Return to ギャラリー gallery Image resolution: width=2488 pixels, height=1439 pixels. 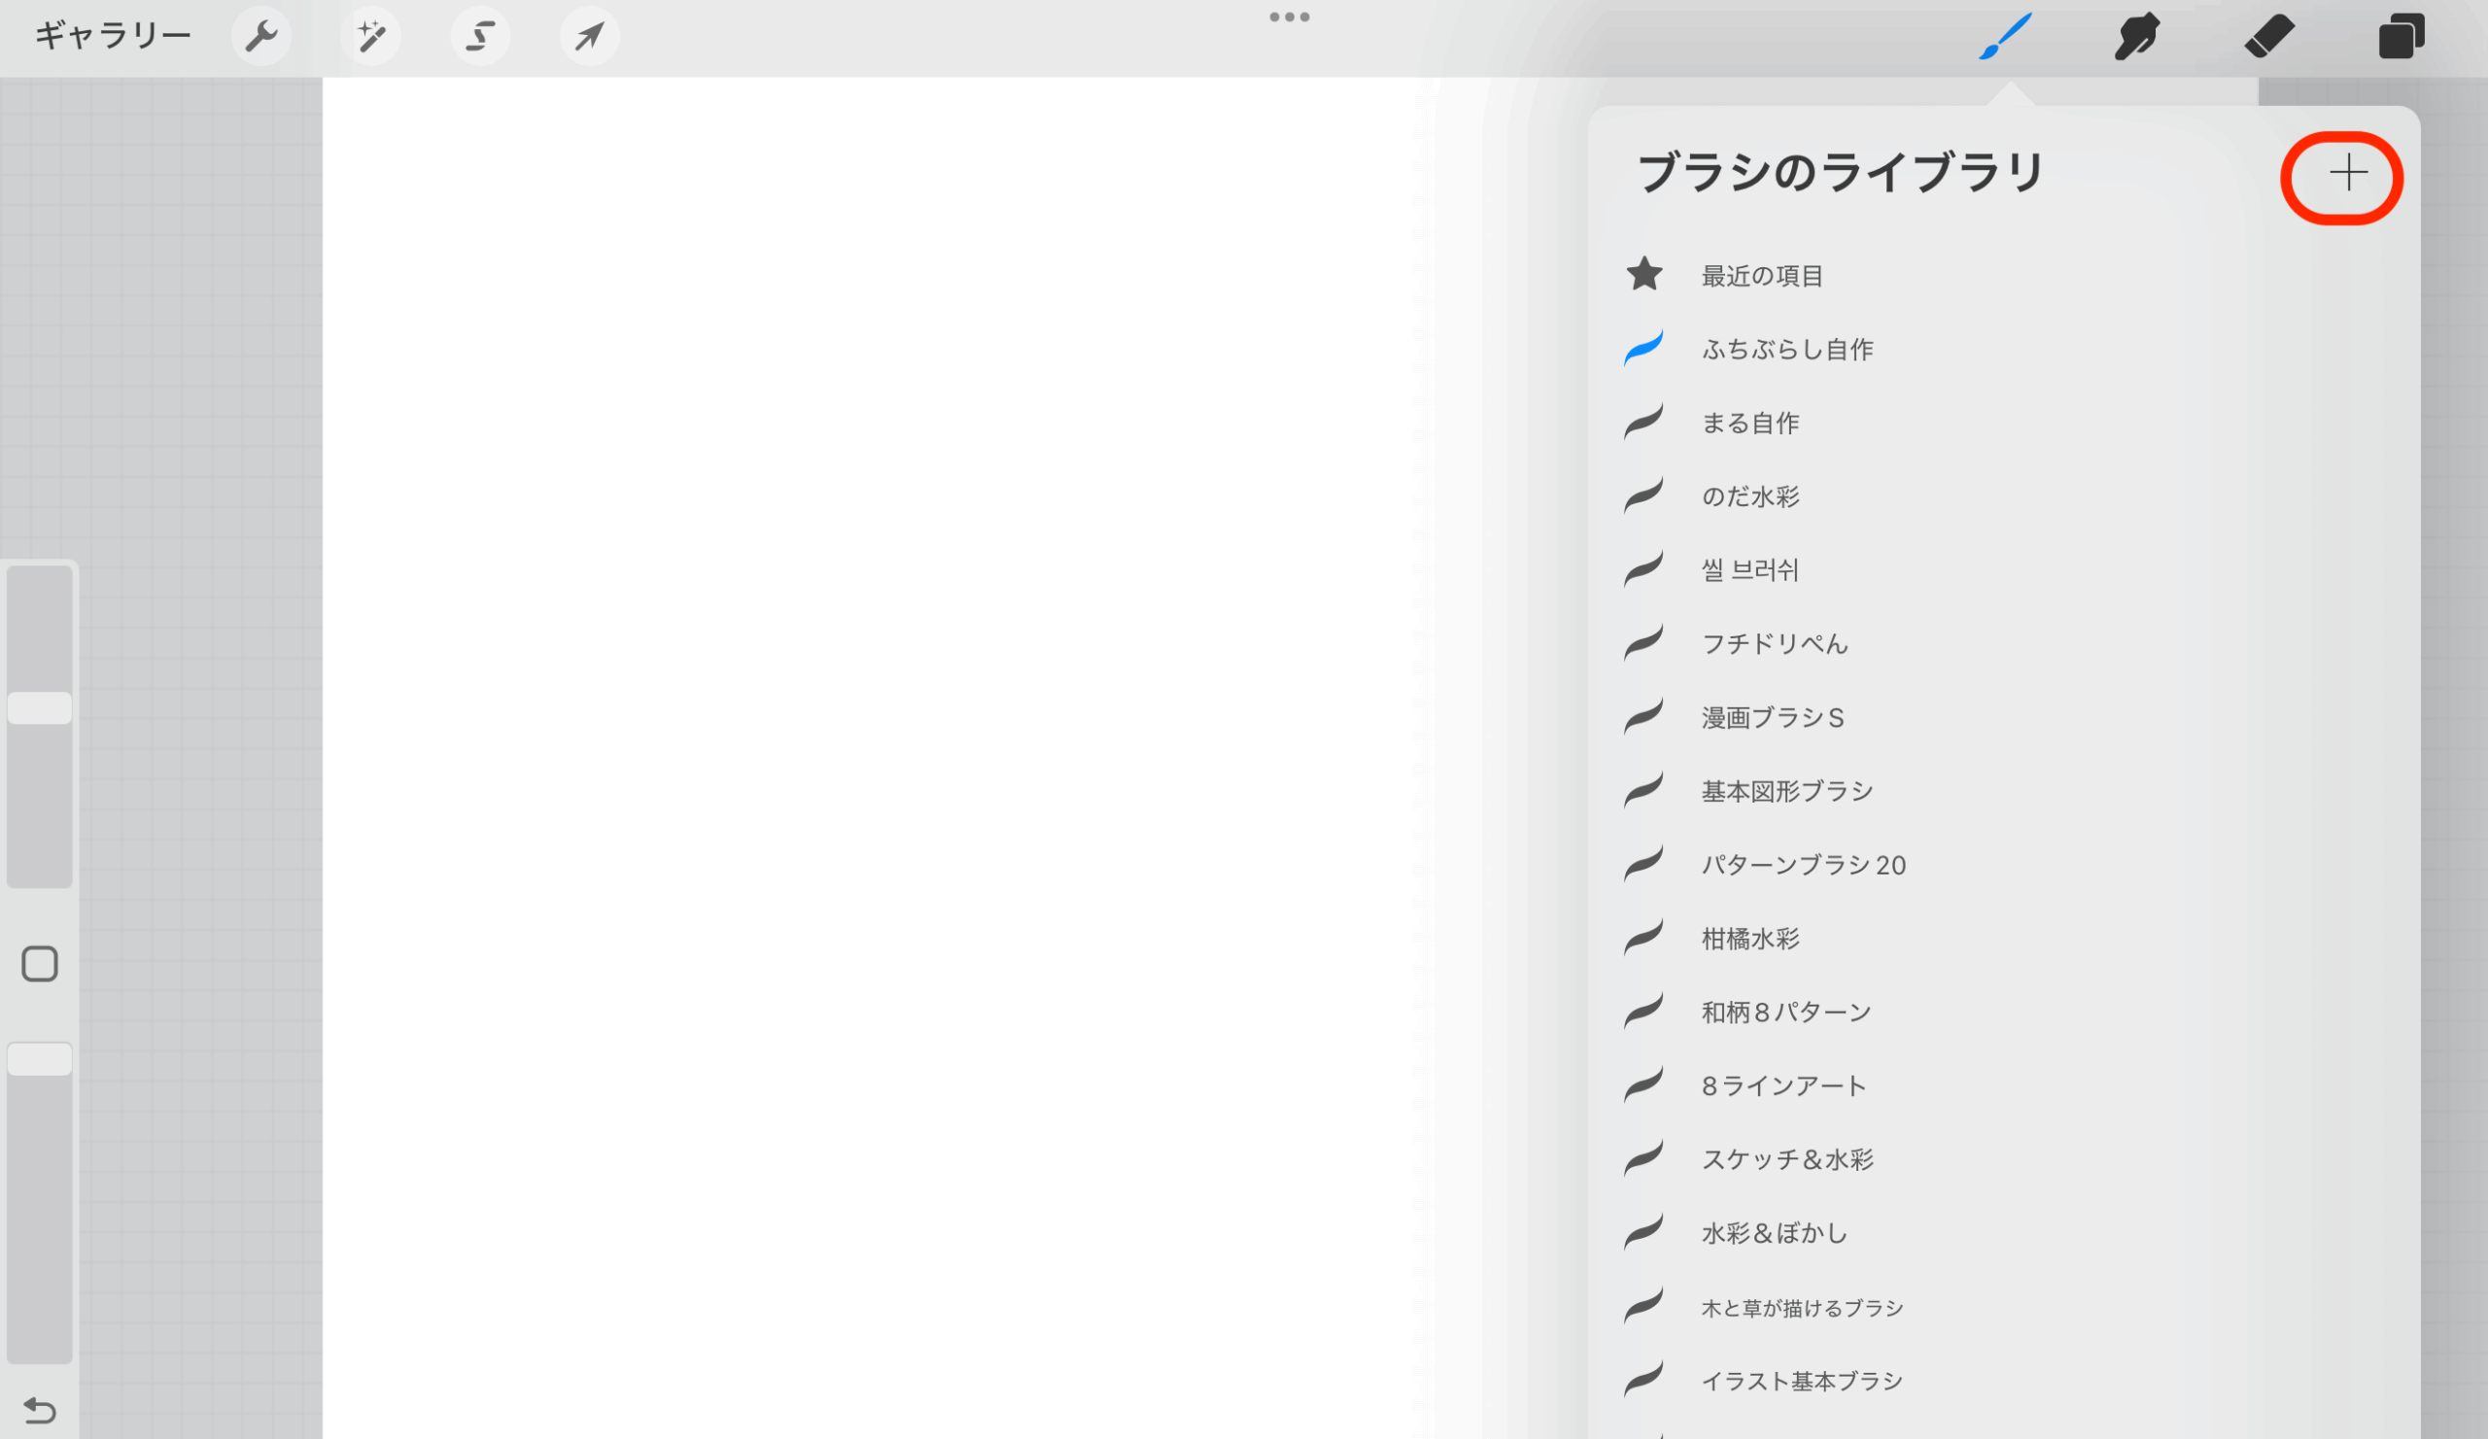(113, 37)
